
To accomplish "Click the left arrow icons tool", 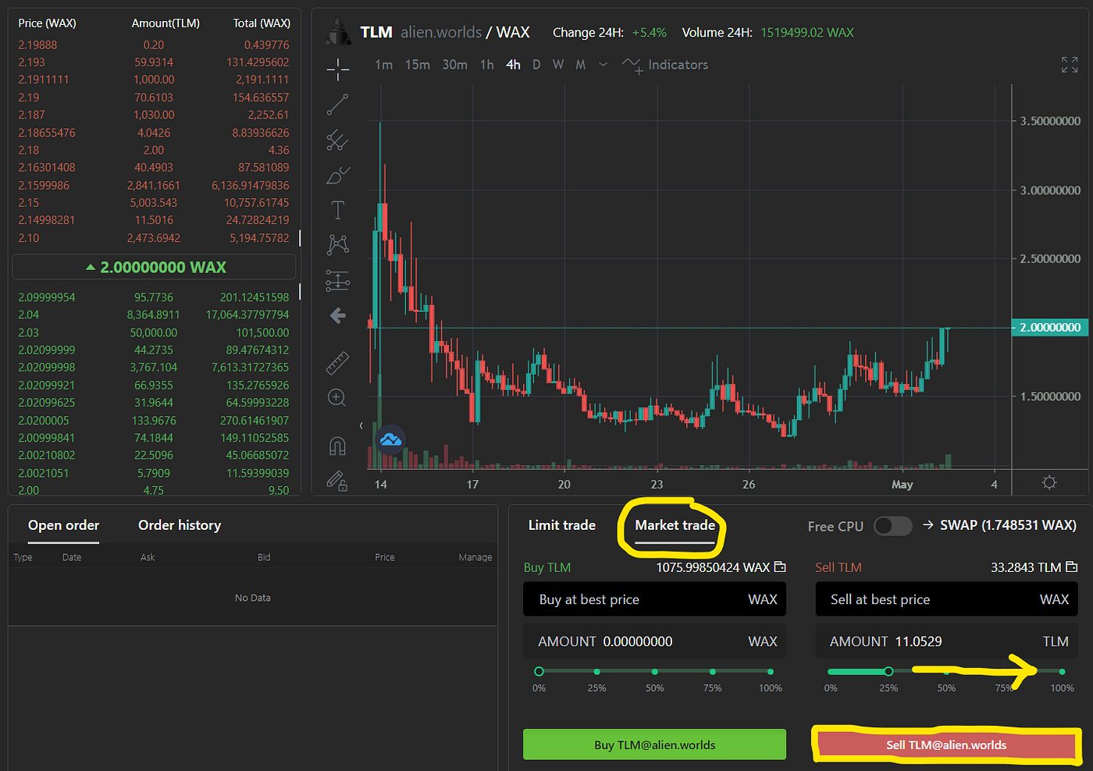I will 337,315.
